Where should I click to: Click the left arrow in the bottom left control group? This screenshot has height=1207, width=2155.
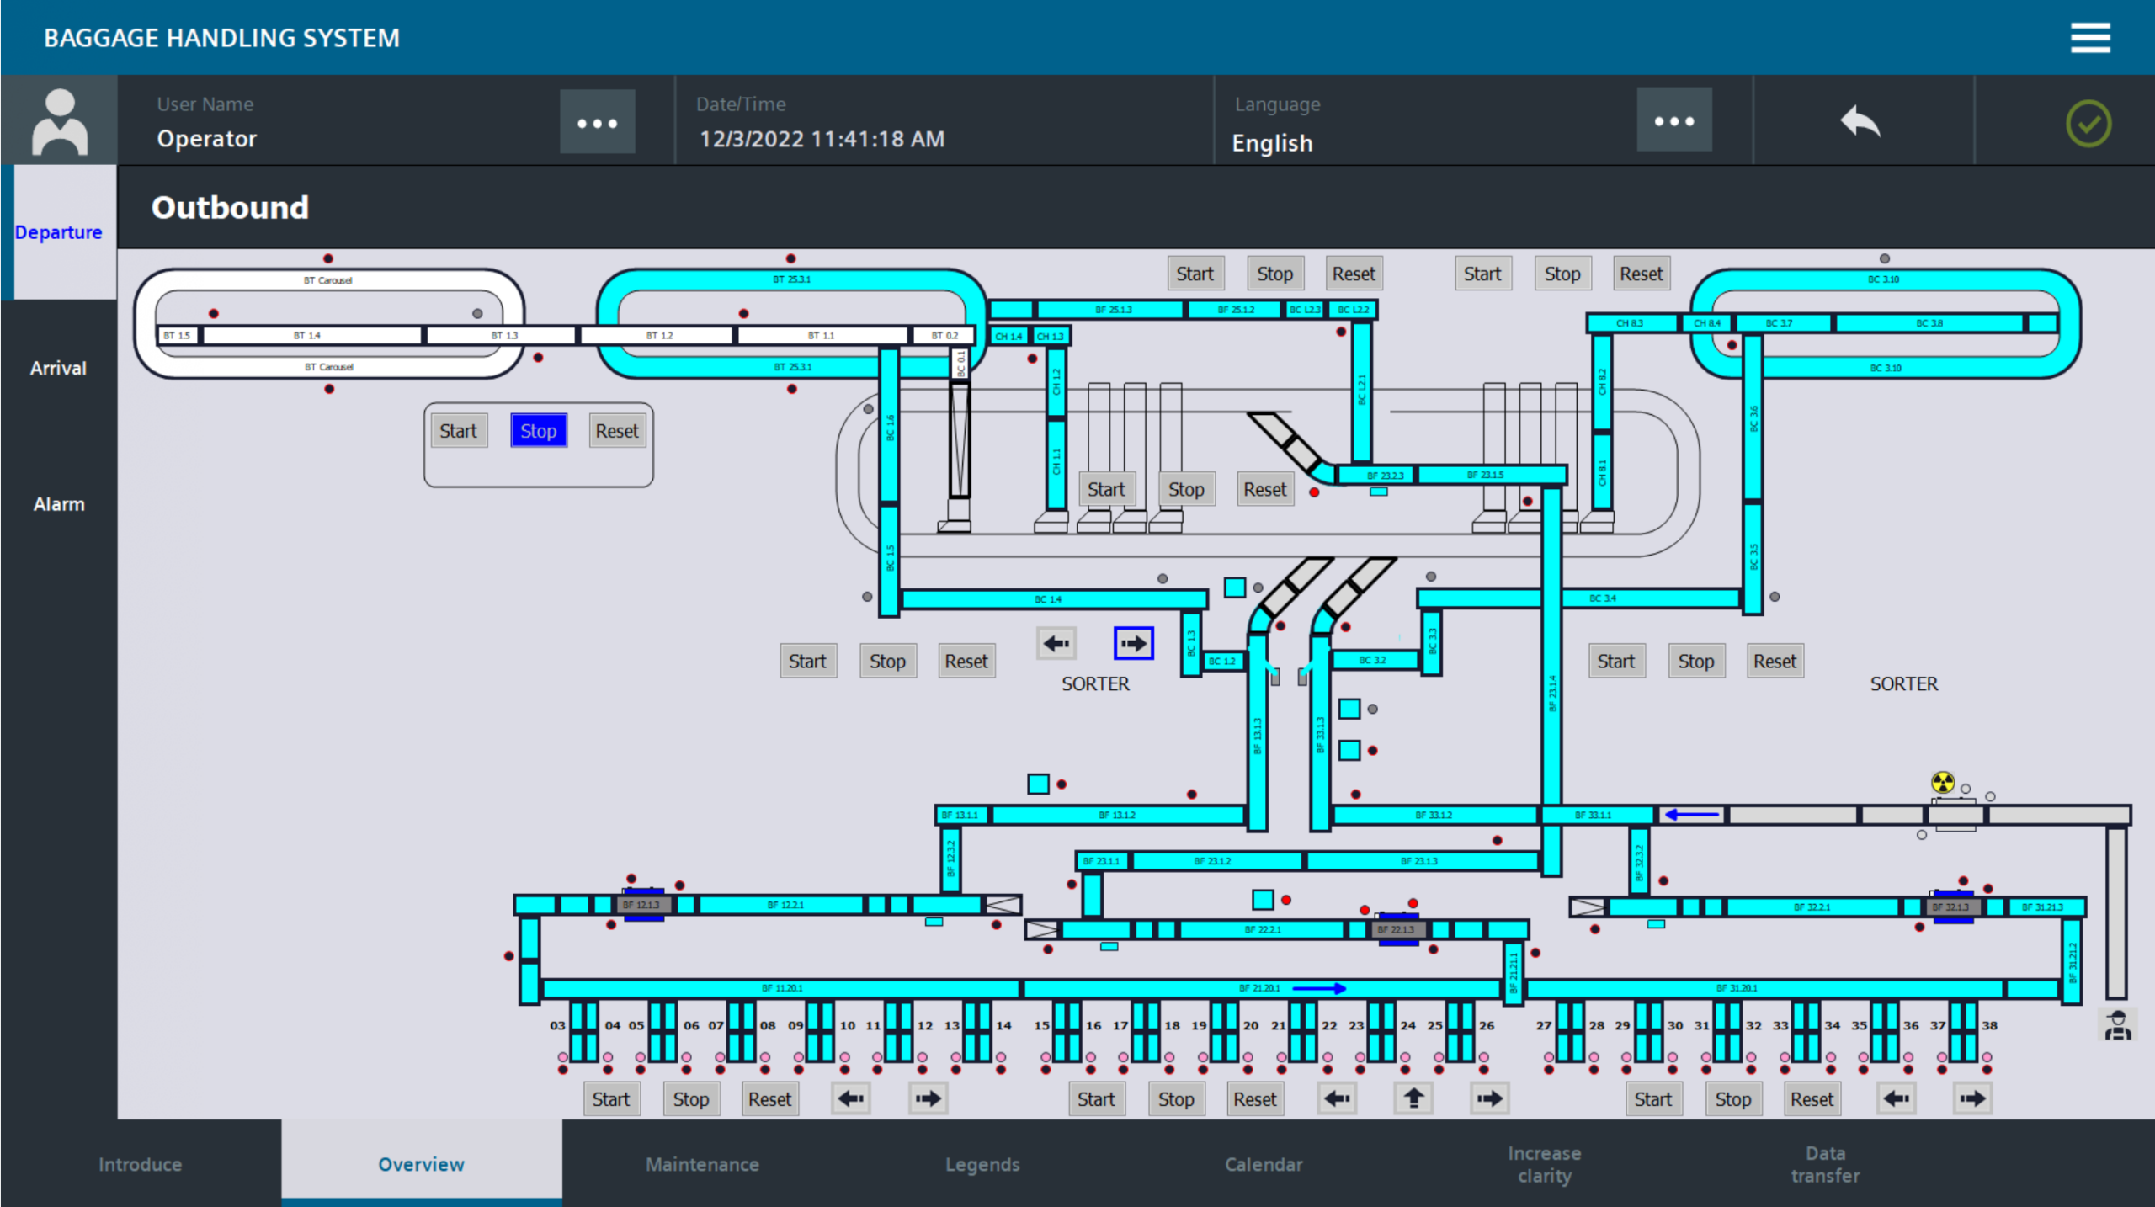tap(851, 1098)
